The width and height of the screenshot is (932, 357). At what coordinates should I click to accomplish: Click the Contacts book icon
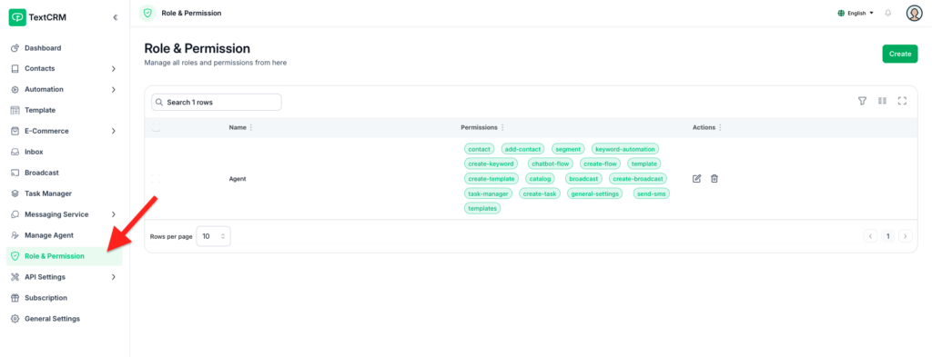[x=15, y=69]
